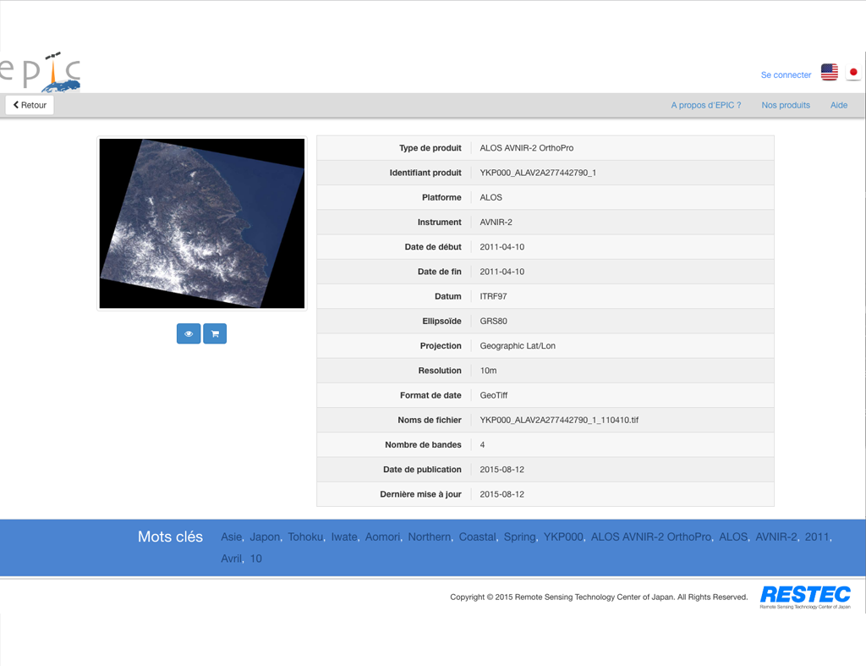Viewport: 866px width, 666px height.
Task: Click the Format de date value GeoTiff
Action: coord(493,395)
